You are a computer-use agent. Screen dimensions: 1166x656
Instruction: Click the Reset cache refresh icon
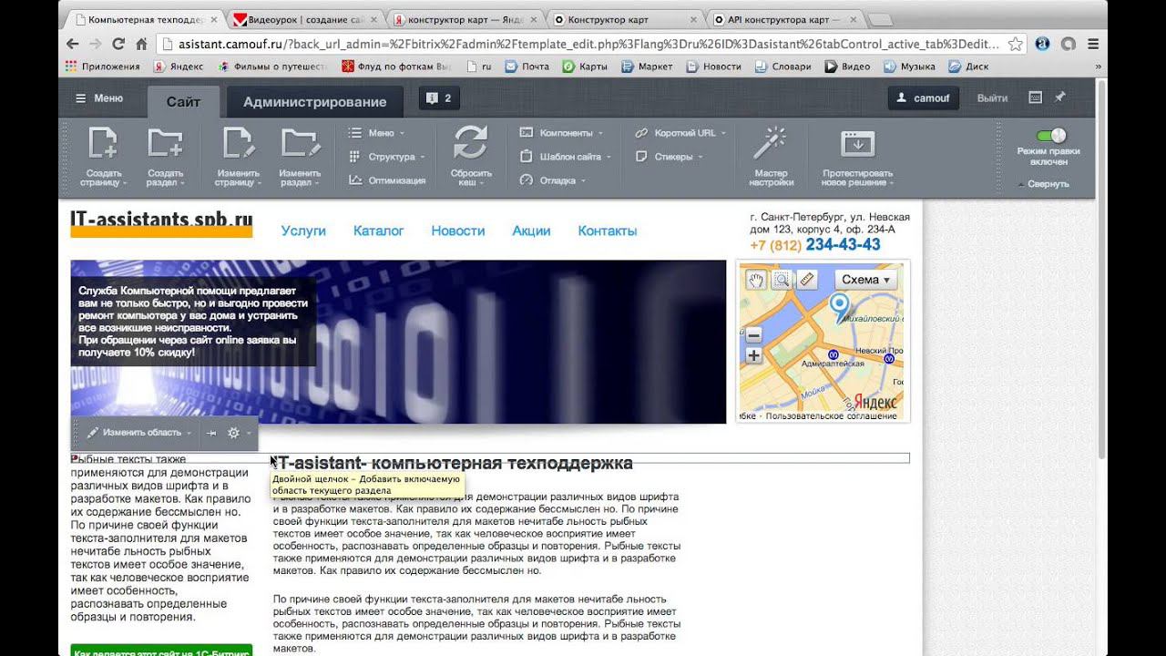(471, 143)
